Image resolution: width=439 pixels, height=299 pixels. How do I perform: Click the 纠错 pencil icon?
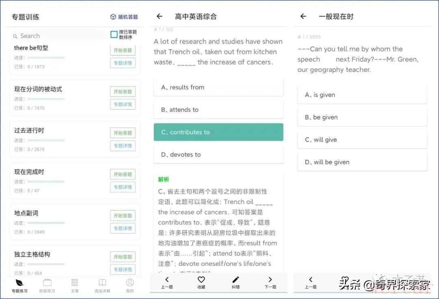[236, 280]
